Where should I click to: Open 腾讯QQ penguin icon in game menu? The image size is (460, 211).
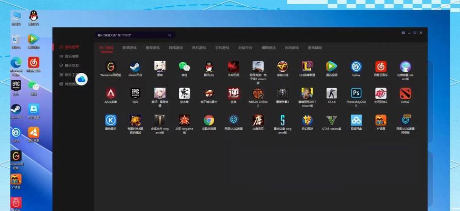tap(209, 66)
